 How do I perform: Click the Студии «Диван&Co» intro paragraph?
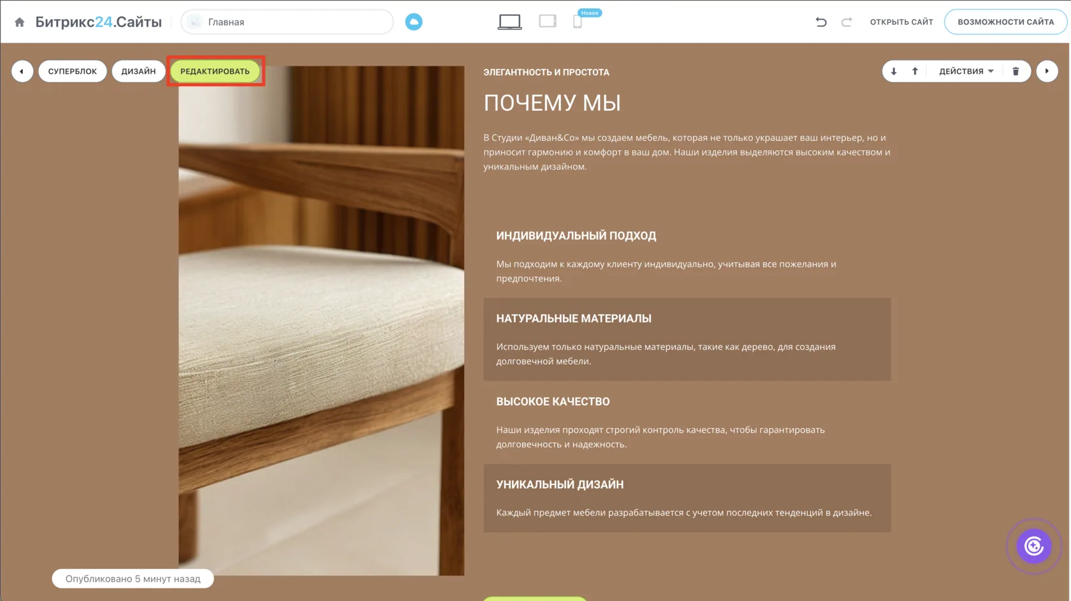click(x=687, y=152)
